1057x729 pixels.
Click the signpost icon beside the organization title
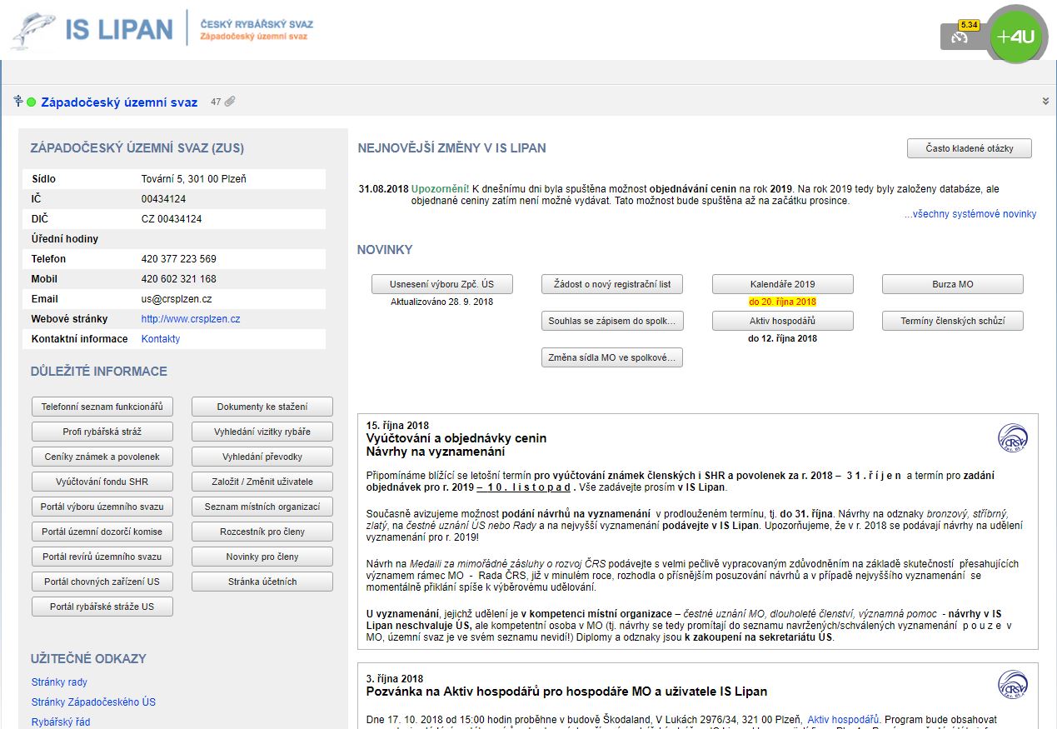17,102
